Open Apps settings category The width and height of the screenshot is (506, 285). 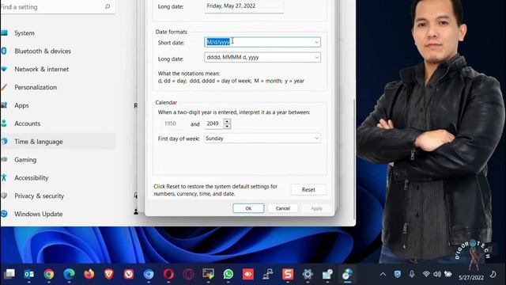click(58, 105)
